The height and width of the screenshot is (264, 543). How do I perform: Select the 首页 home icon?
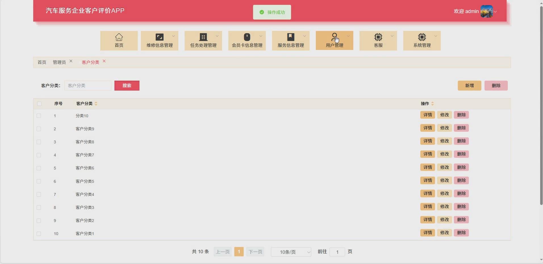pyautogui.click(x=119, y=37)
